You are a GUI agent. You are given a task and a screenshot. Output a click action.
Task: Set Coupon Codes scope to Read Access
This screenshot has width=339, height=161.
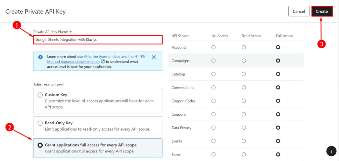244,101
